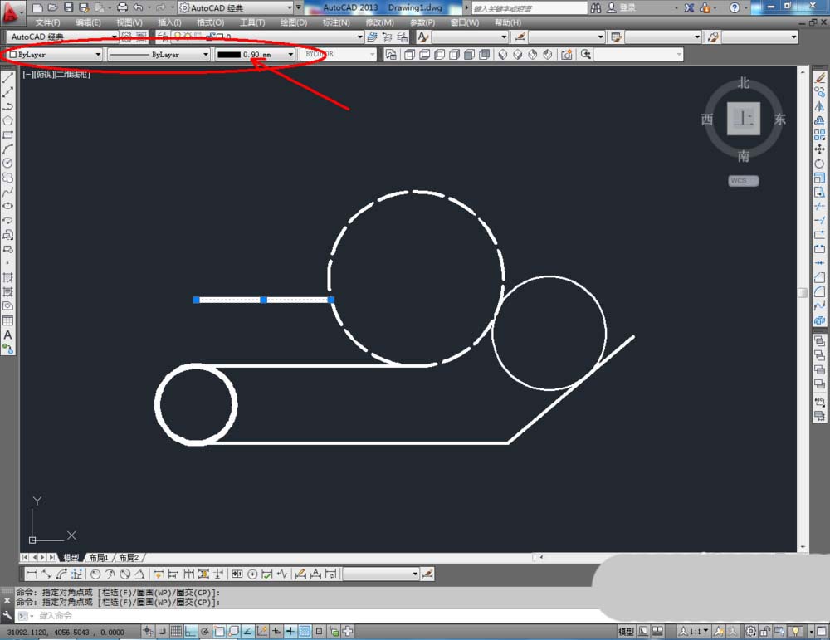Select the Polygon tool
The width and height of the screenshot is (830, 640).
click(8, 120)
